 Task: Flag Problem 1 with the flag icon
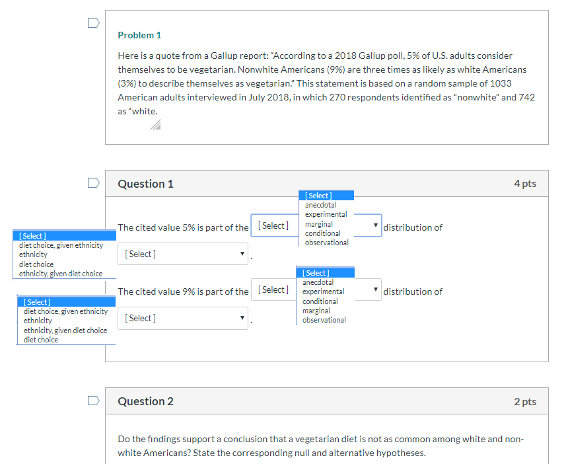(x=93, y=23)
